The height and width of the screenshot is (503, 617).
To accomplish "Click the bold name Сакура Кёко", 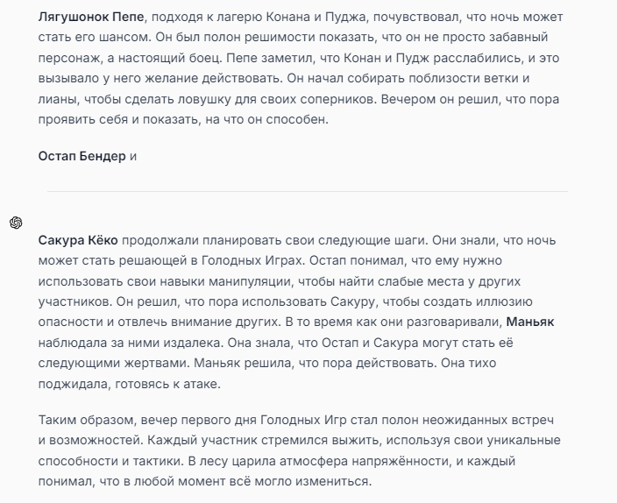I will (x=78, y=240).
